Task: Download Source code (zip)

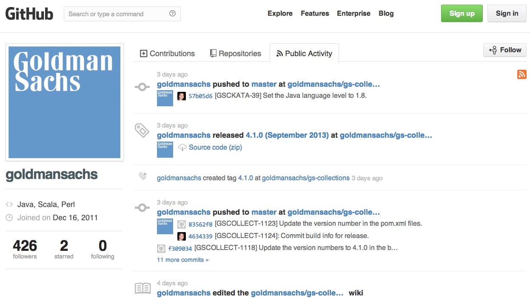Action: pyautogui.click(x=215, y=148)
